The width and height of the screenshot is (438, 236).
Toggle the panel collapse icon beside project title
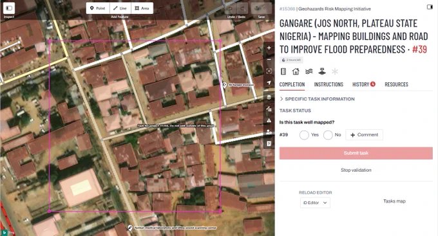(430, 7)
